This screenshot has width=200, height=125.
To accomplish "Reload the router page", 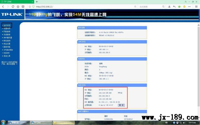I will pyautogui.click(x=13, y=7).
